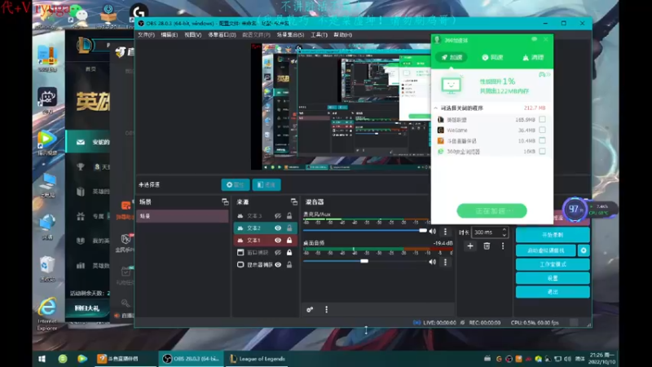Open the 视图(V) menu in OBS

(x=192, y=35)
